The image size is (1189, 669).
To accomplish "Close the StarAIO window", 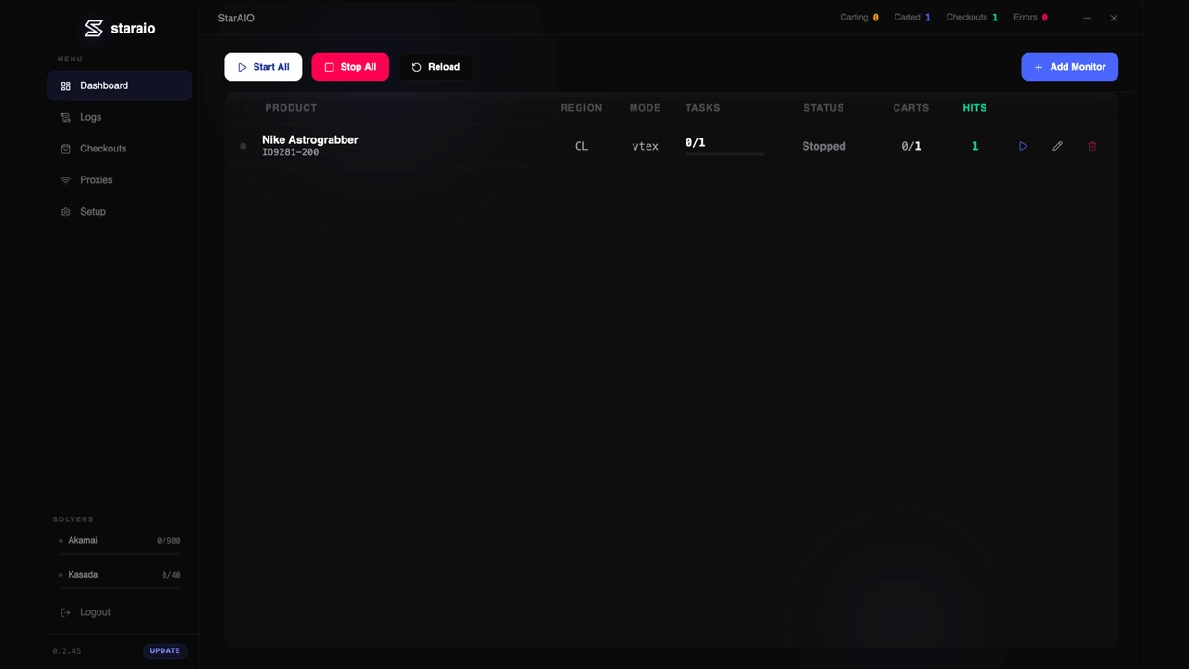I will (x=1114, y=18).
